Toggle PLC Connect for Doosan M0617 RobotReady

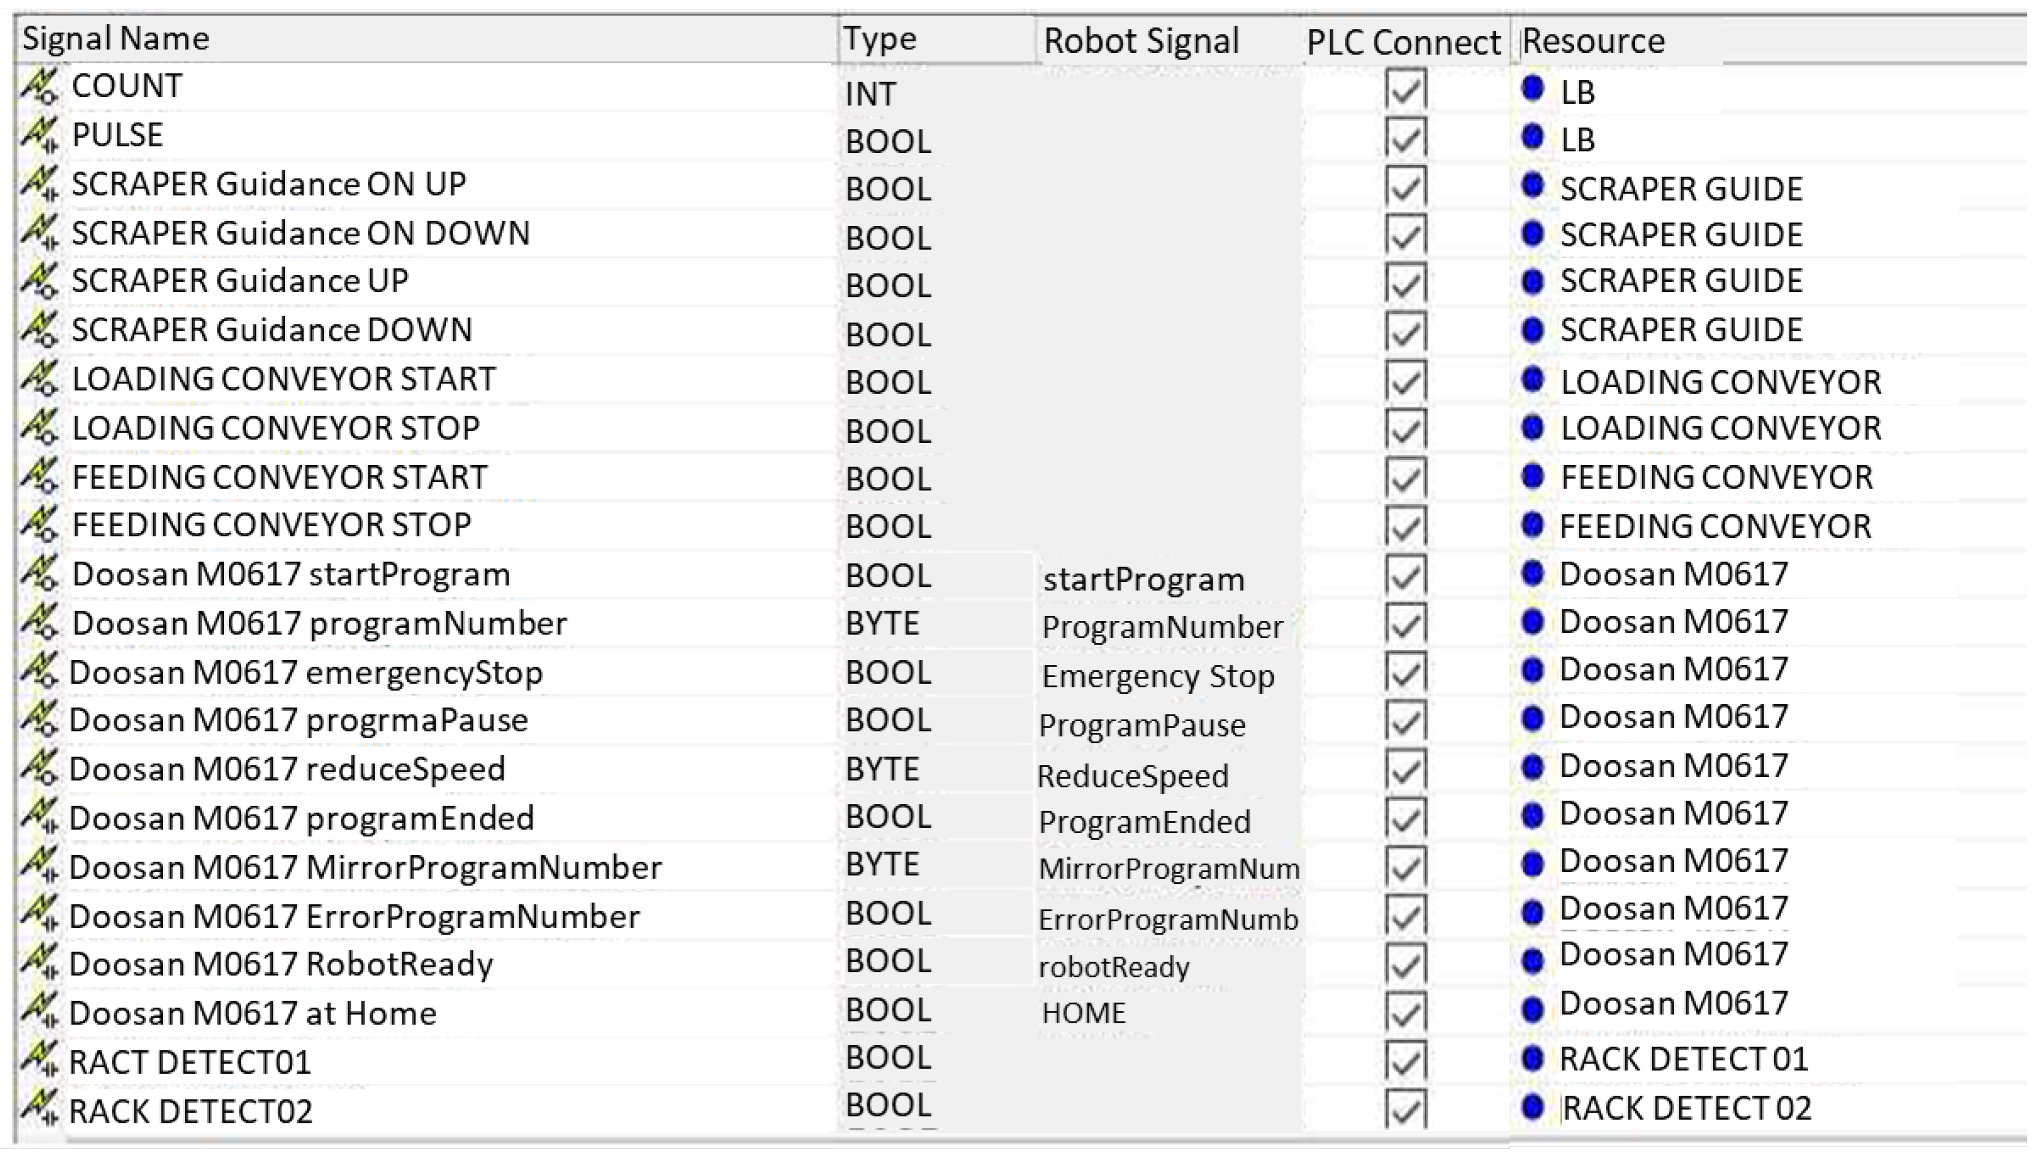1405,964
